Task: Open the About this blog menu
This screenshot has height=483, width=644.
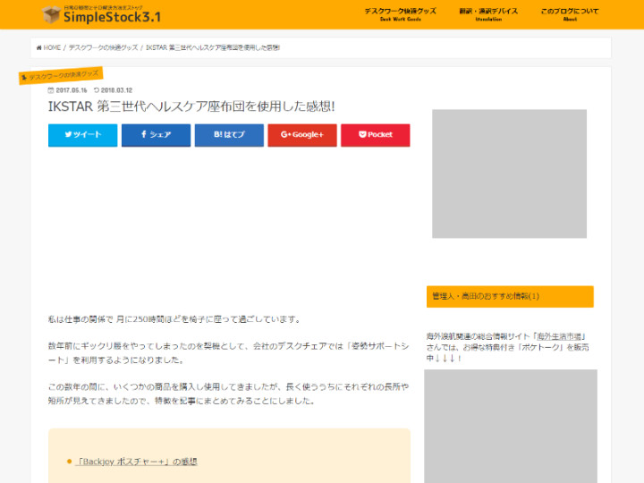Action: coord(570,14)
